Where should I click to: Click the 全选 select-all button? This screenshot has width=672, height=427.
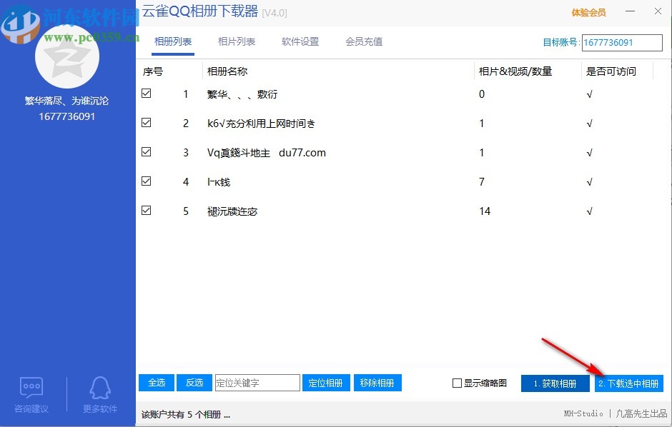[x=156, y=383]
